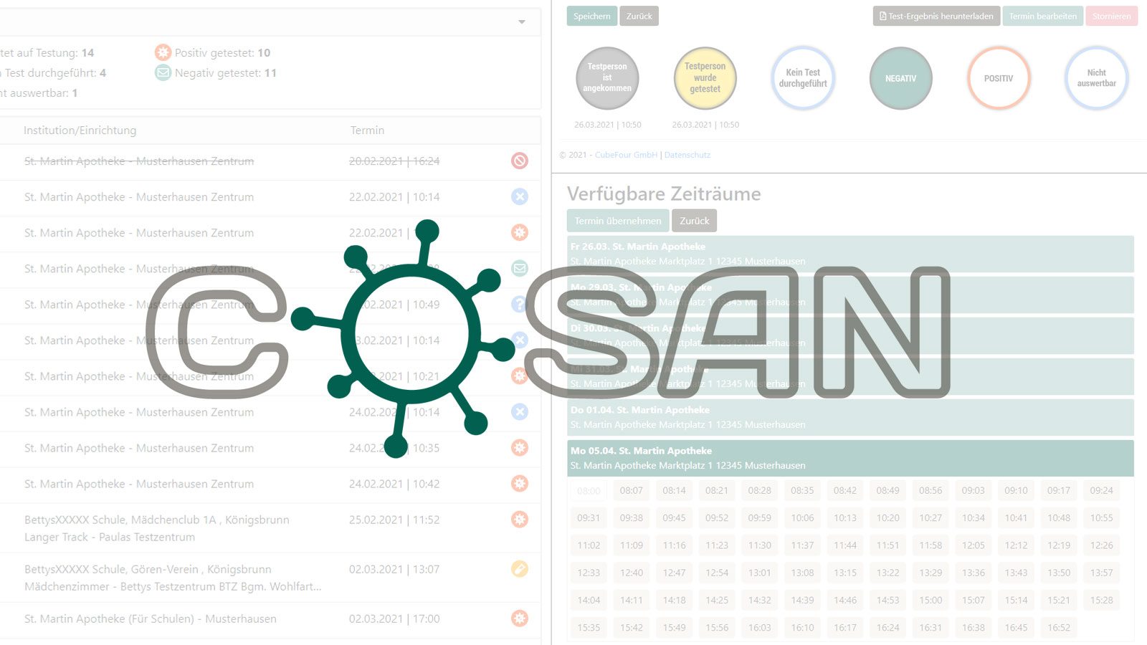This screenshot has width=1147, height=645.
Task: Select status 'Testperson ist angekommen'
Action: [x=607, y=78]
